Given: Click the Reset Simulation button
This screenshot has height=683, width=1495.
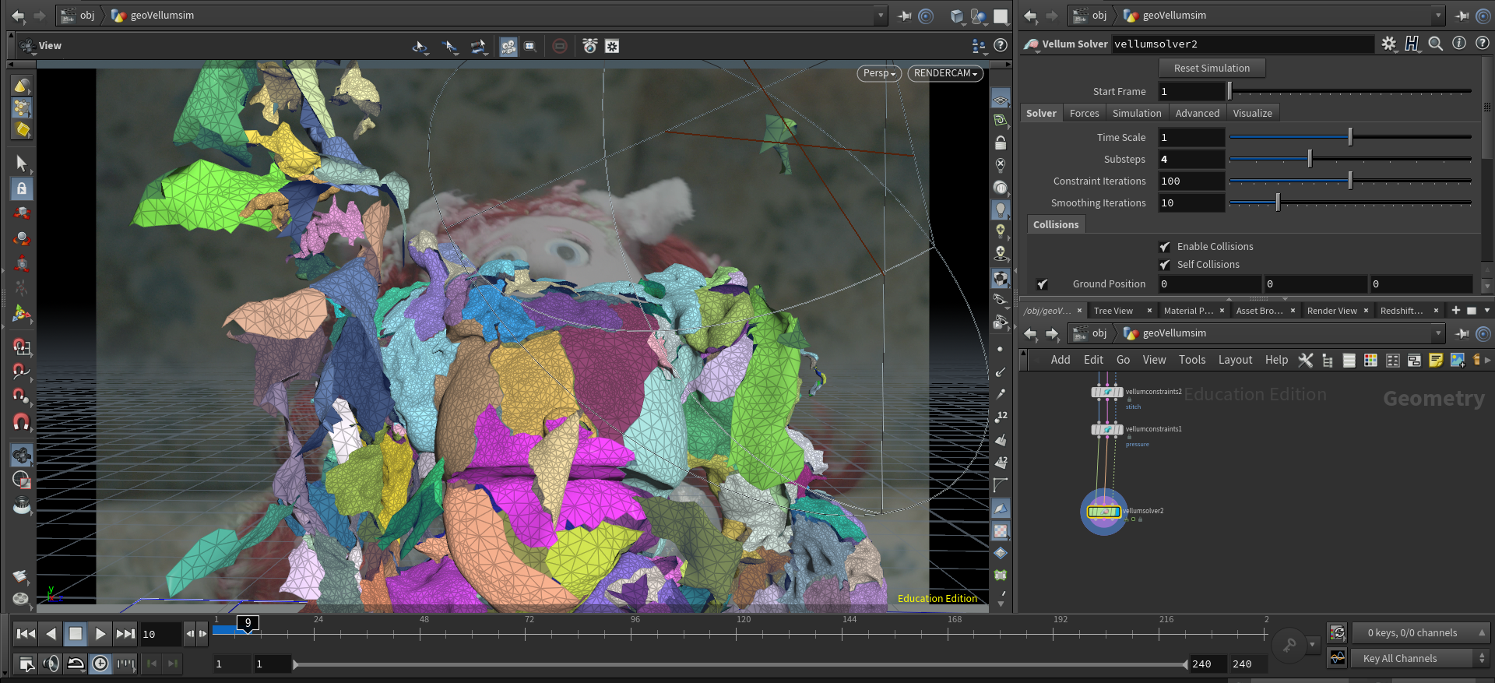Looking at the screenshot, I should [1212, 69].
